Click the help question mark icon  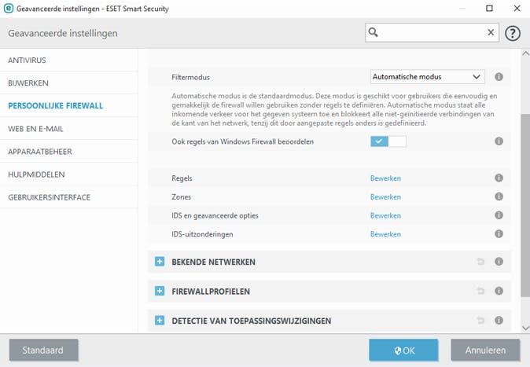coord(513,33)
